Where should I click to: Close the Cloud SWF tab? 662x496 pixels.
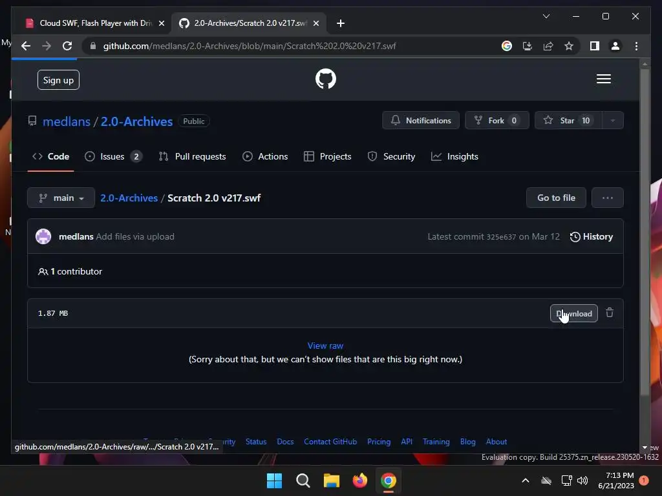tap(161, 23)
